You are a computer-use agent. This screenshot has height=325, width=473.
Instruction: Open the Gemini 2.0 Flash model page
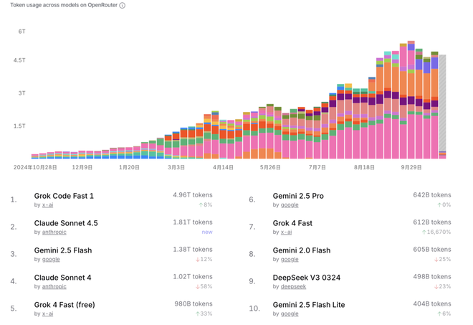301,250
